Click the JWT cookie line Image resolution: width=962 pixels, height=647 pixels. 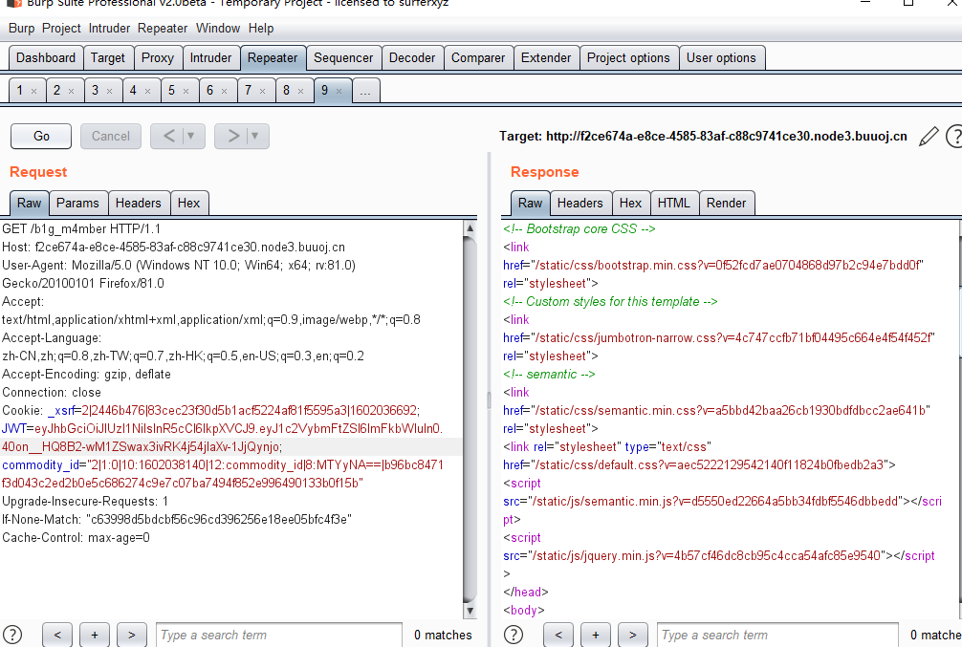[x=222, y=429]
